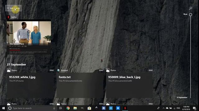Open the 950009_blue_back_l.jpg activity card
The height and width of the screenshot is (111, 199).
[x=129, y=85]
